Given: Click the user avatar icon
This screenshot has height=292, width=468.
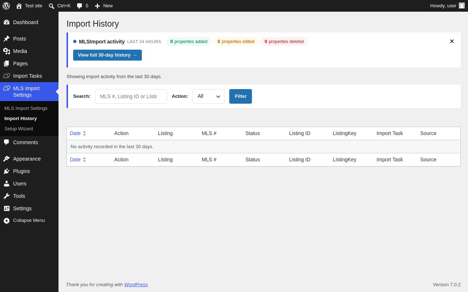Looking at the screenshot, I should click(x=462, y=5).
